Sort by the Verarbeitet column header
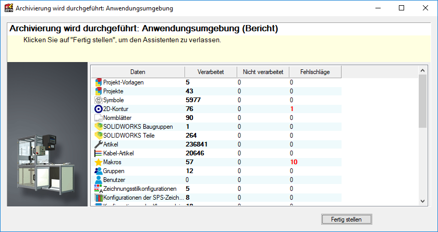 tap(211, 72)
